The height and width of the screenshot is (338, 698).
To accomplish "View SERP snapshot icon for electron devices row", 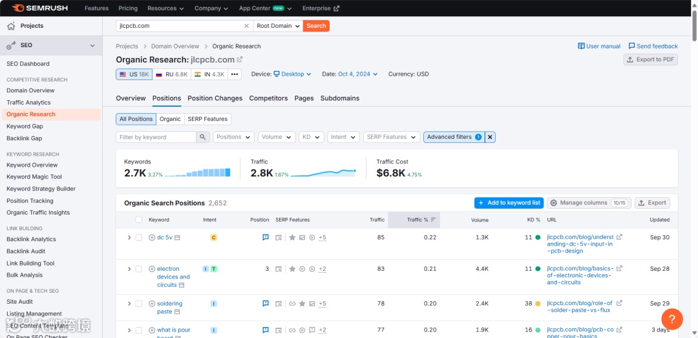I will tap(278, 269).
